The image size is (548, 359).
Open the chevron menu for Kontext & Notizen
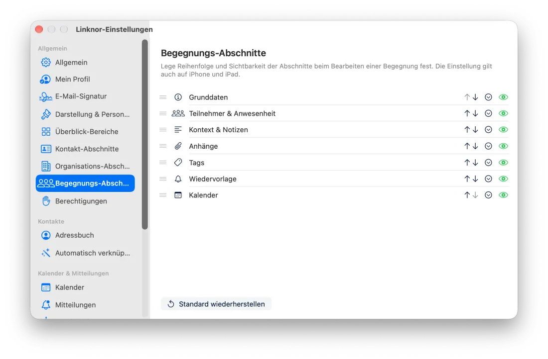(489, 130)
